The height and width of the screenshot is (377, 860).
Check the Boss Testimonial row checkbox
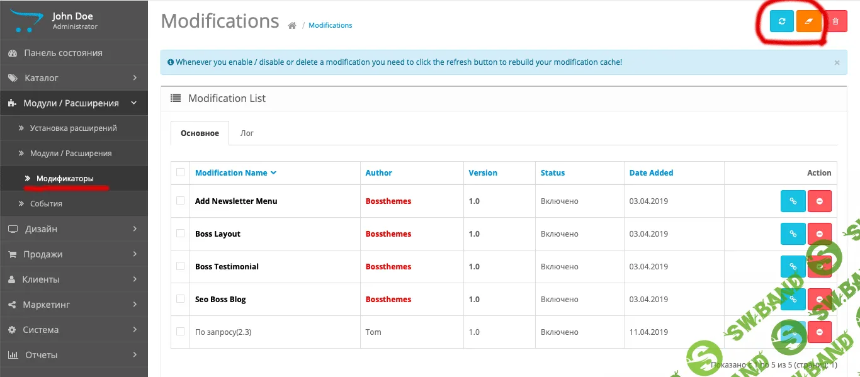tap(181, 266)
